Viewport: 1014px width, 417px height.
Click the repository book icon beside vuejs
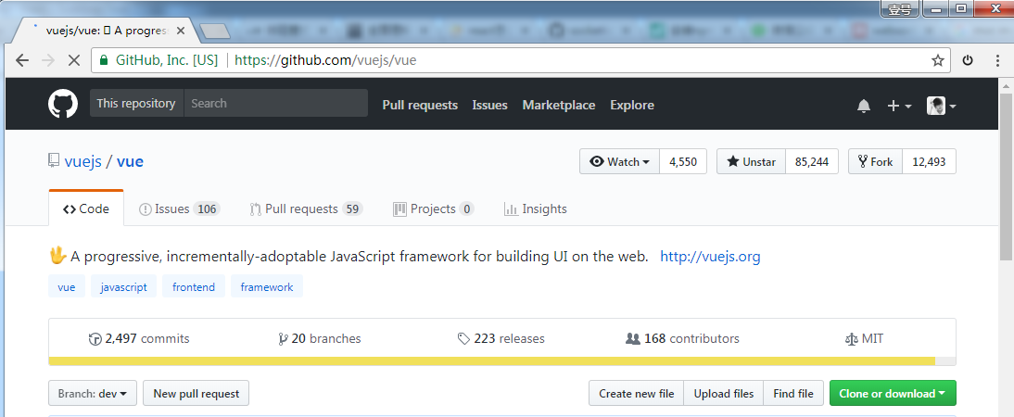click(54, 161)
